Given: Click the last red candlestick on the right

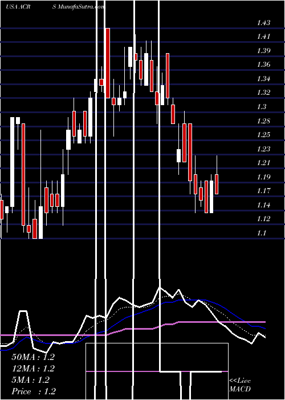Looking at the screenshot, I should point(217,184).
